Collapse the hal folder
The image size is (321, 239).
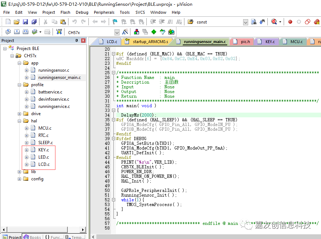(x=19, y=121)
